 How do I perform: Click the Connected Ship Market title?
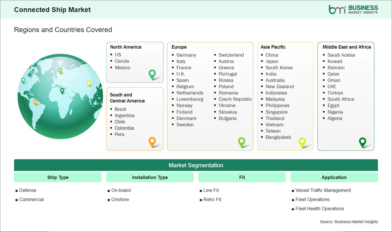pos(52,10)
